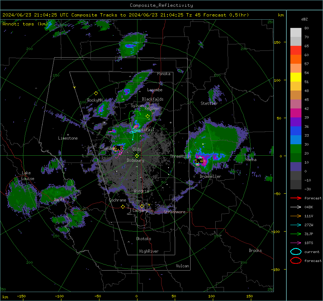Click the Banff label
The width and height of the screenshot is (323, 301).
59,200
